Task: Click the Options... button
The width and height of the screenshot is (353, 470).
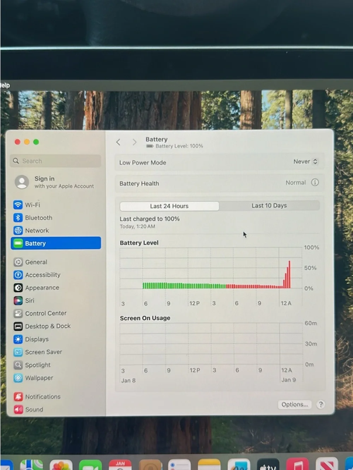Action: (x=295, y=404)
